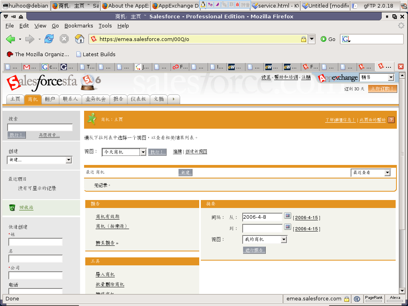Click the 运行报告 button
The image size is (408, 306).
(x=254, y=250)
